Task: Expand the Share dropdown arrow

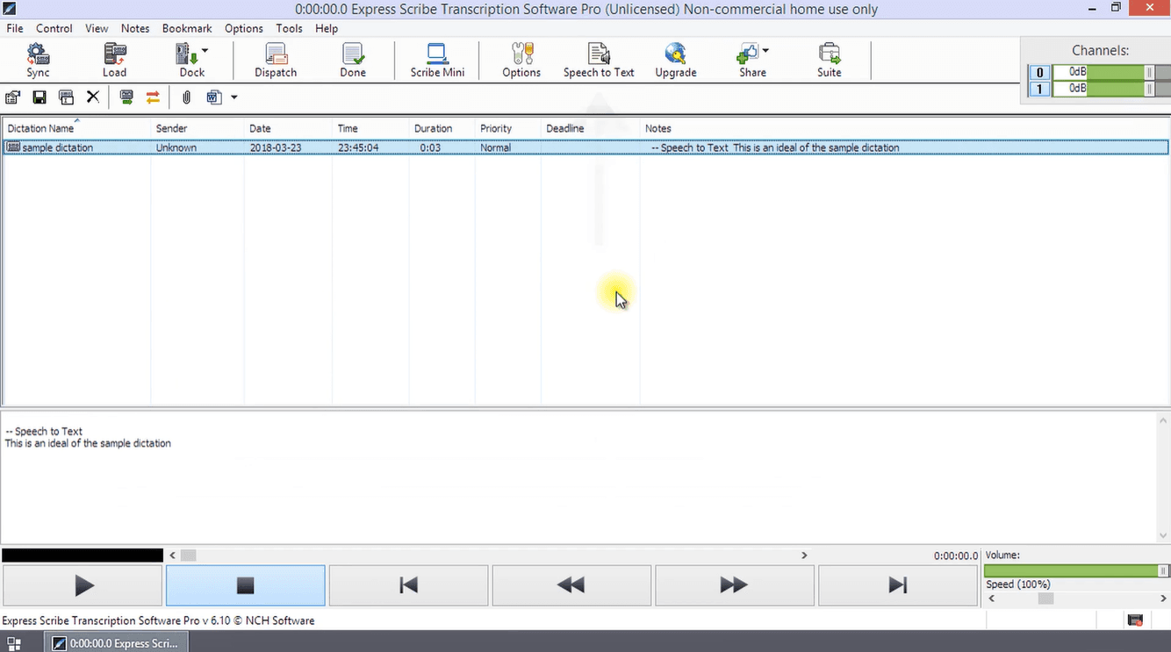Action: (765, 51)
